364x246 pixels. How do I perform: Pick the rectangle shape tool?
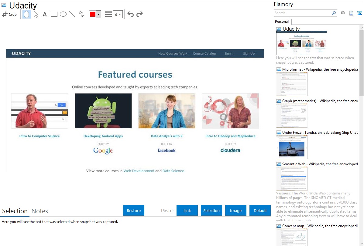pos(54,14)
